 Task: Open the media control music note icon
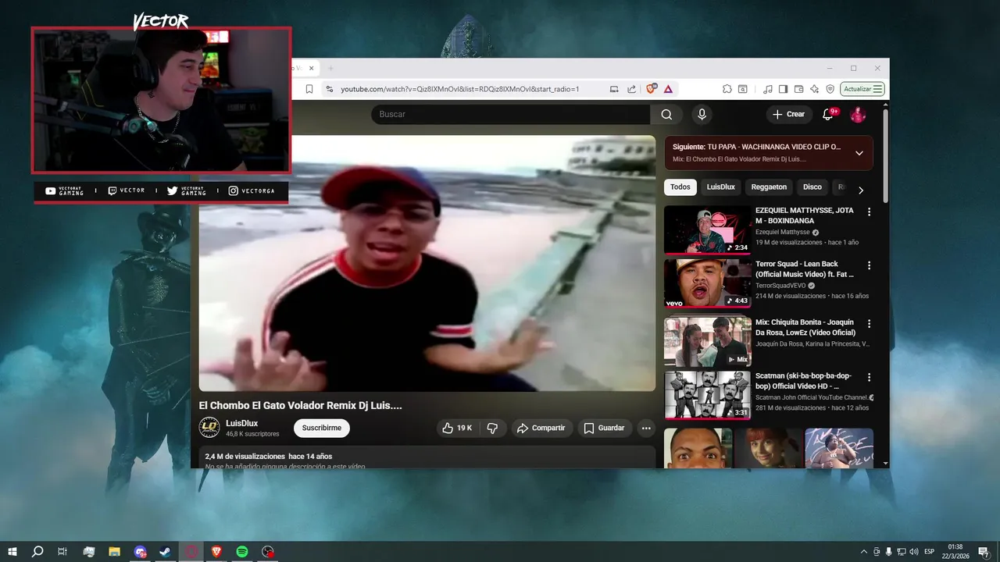pyautogui.click(x=768, y=89)
